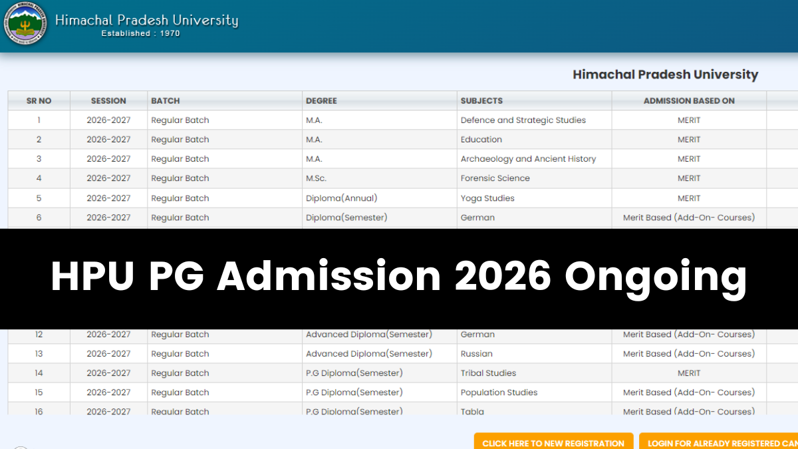The width and height of the screenshot is (798, 449).
Task: Click the Himachal Pradesh University page heading
Action: coord(665,75)
